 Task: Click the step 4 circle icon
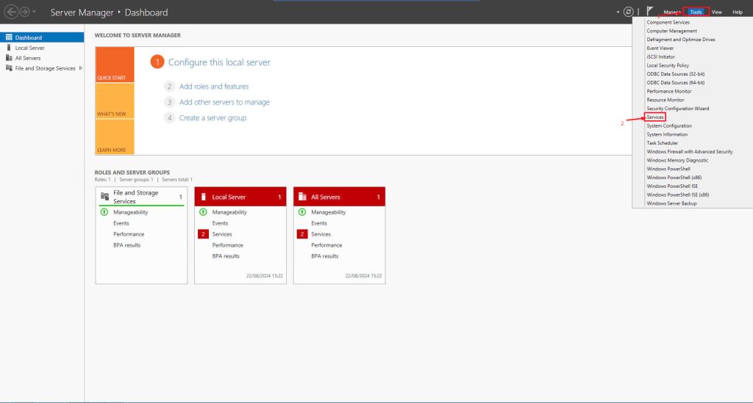point(169,118)
